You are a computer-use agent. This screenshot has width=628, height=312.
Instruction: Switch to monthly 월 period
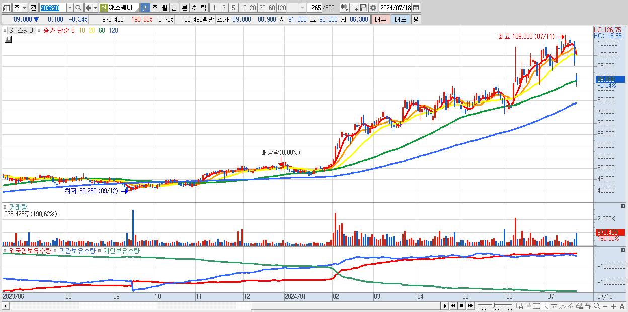tap(164, 8)
